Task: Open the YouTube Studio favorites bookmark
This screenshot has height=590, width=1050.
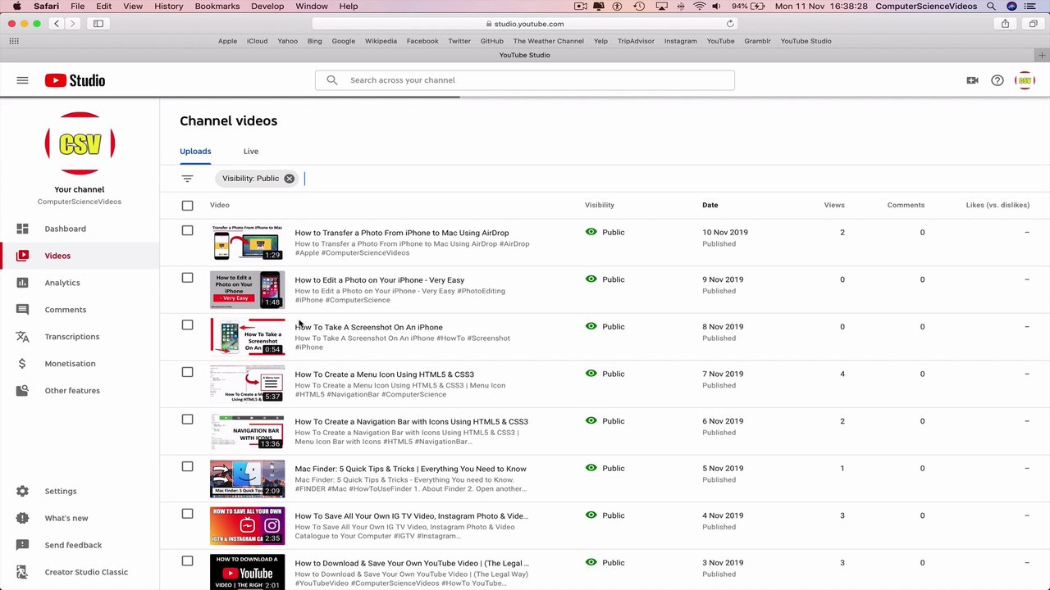Action: (806, 41)
